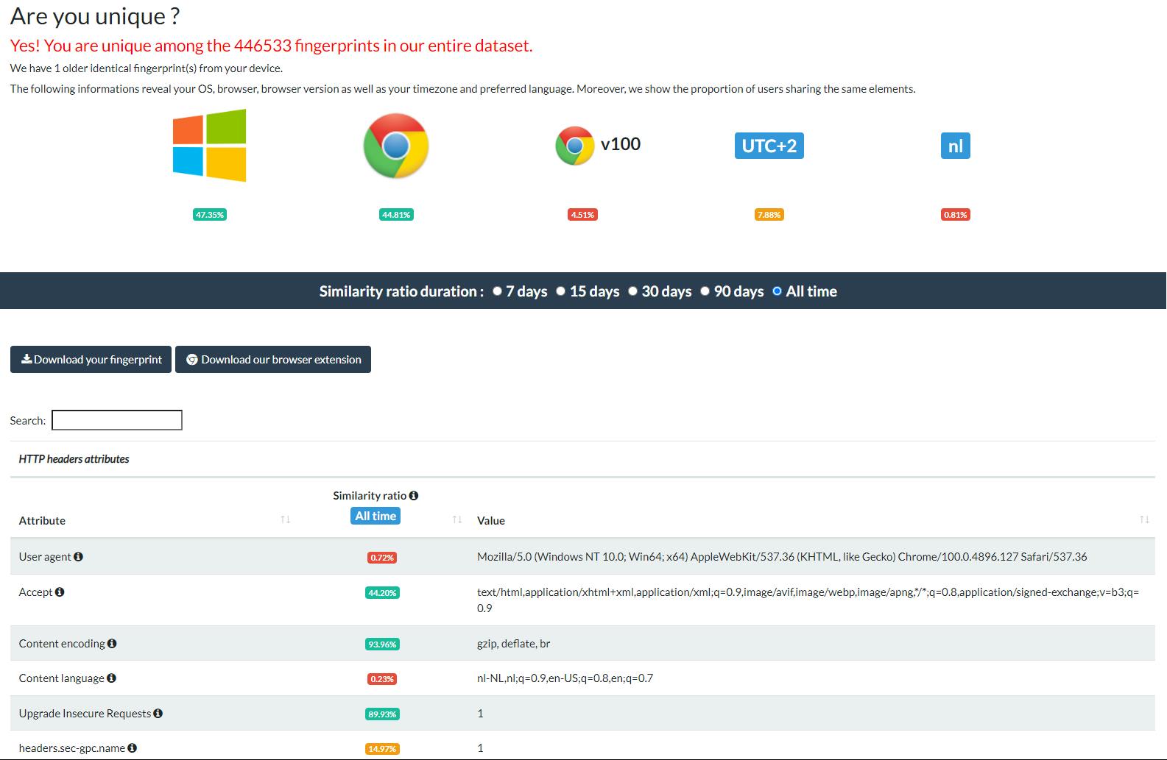Open the Accept attribute info icon
The image size is (1167, 760).
[x=60, y=592]
